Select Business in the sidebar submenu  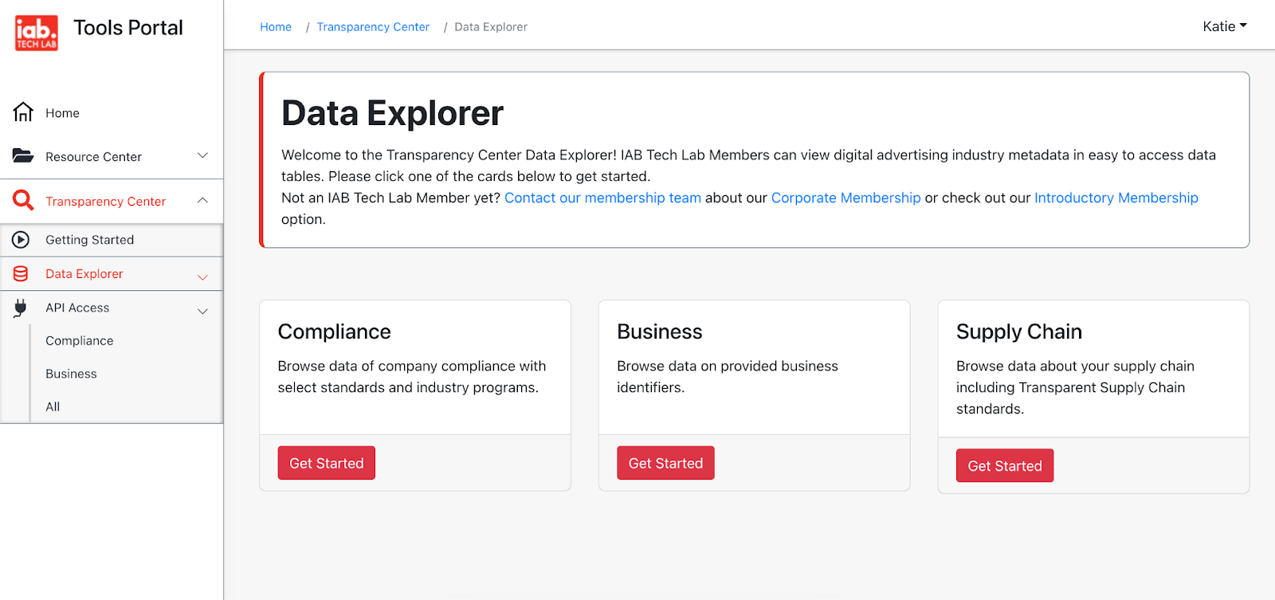coord(71,374)
